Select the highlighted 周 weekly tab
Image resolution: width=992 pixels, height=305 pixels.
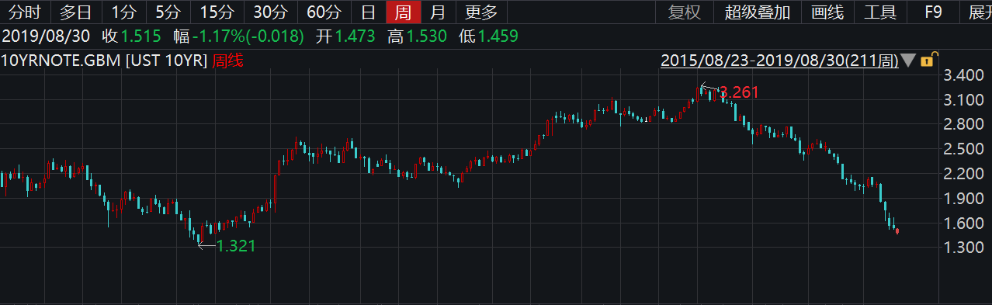coord(403,12)
